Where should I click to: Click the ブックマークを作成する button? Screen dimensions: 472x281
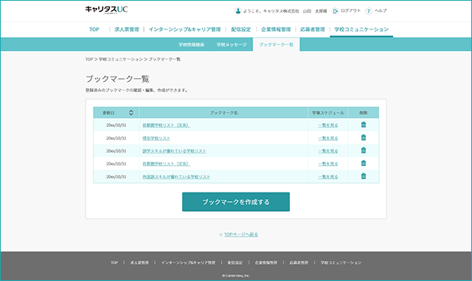(236, 202)
